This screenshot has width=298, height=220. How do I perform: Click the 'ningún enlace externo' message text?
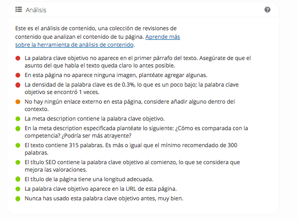click(x=130, y=105)
